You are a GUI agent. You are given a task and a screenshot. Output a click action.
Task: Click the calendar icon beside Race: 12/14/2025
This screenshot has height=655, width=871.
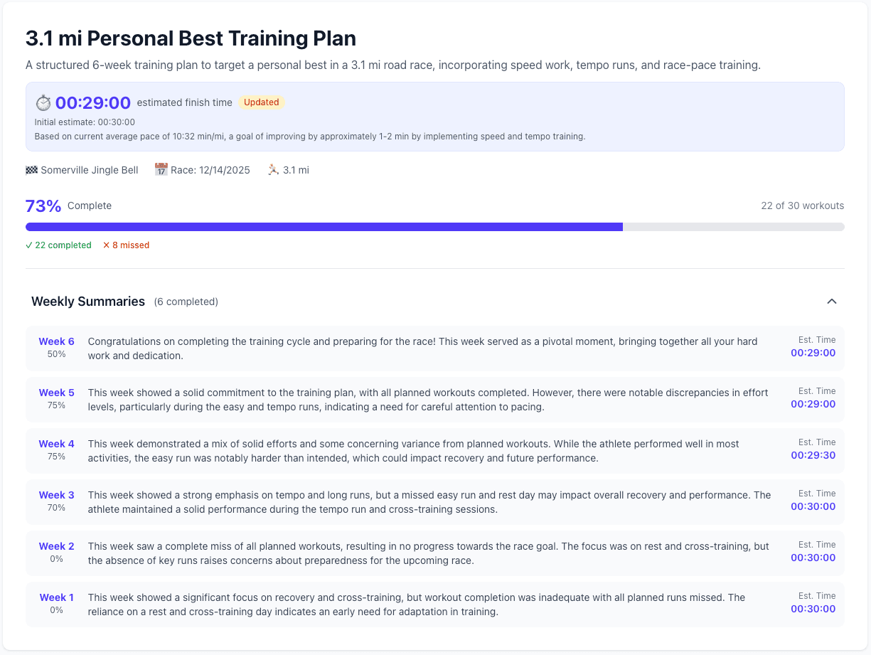tap(161, 169)
